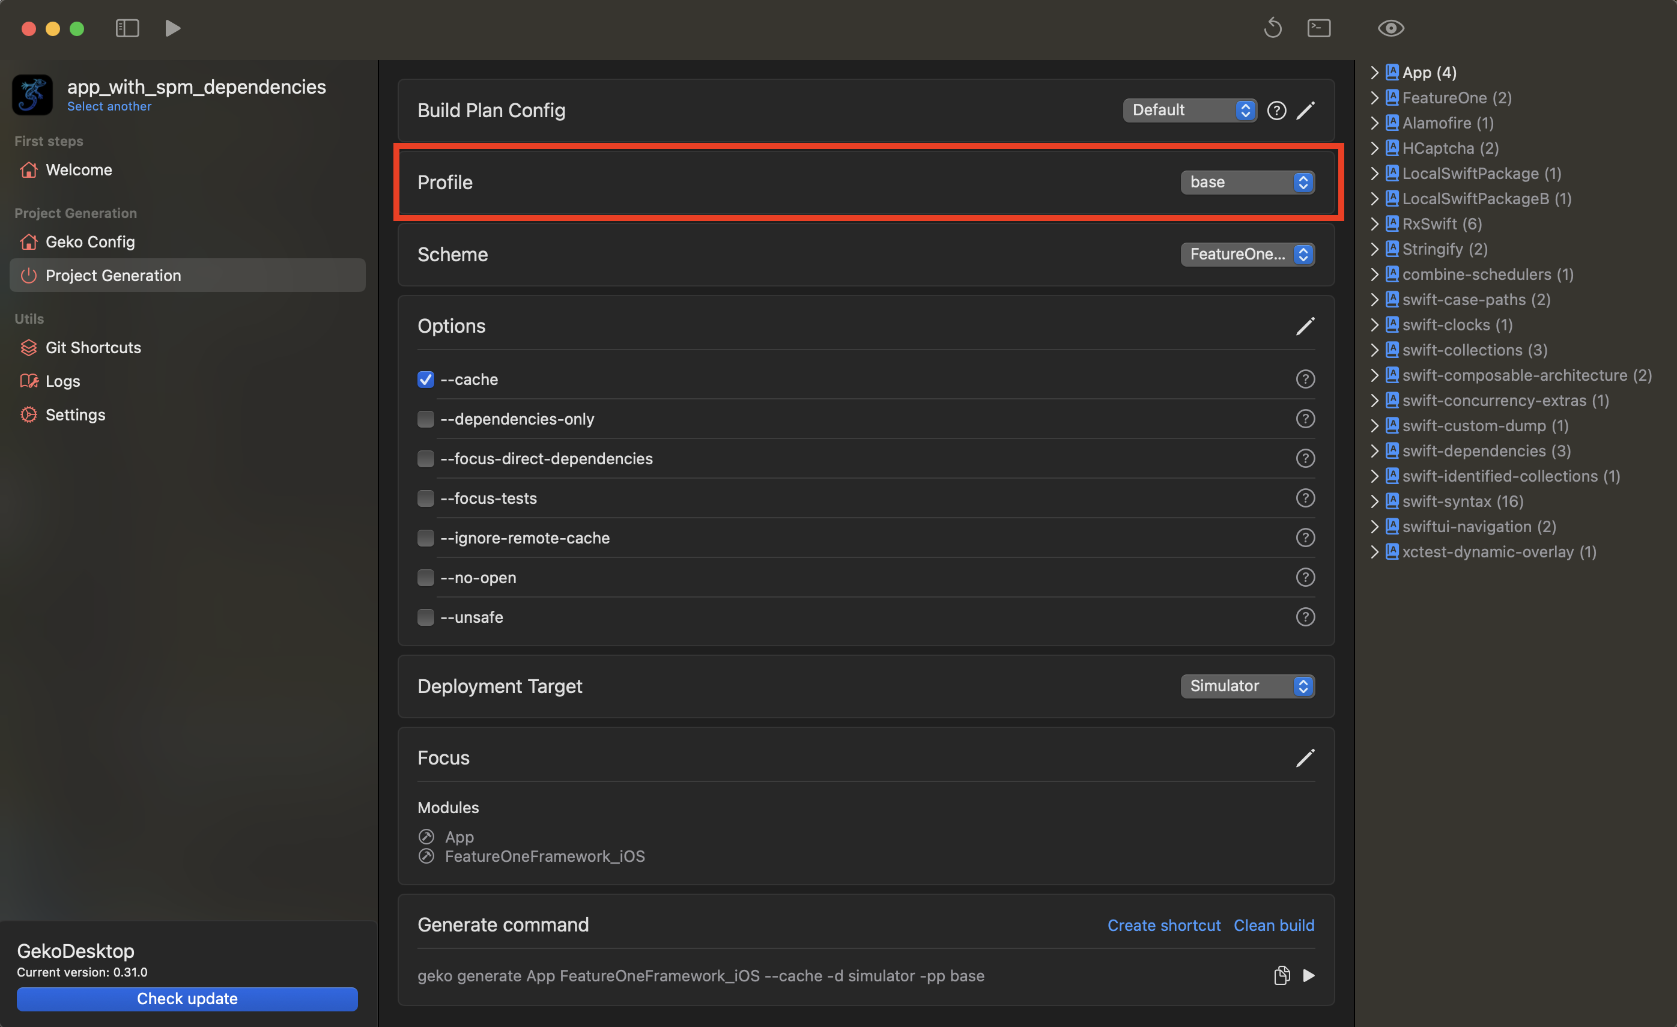Click the reload arrow icon in the toolbar

[1273, 28]
